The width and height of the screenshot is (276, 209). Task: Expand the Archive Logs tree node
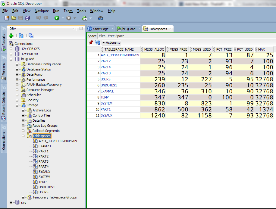[23, 110]
